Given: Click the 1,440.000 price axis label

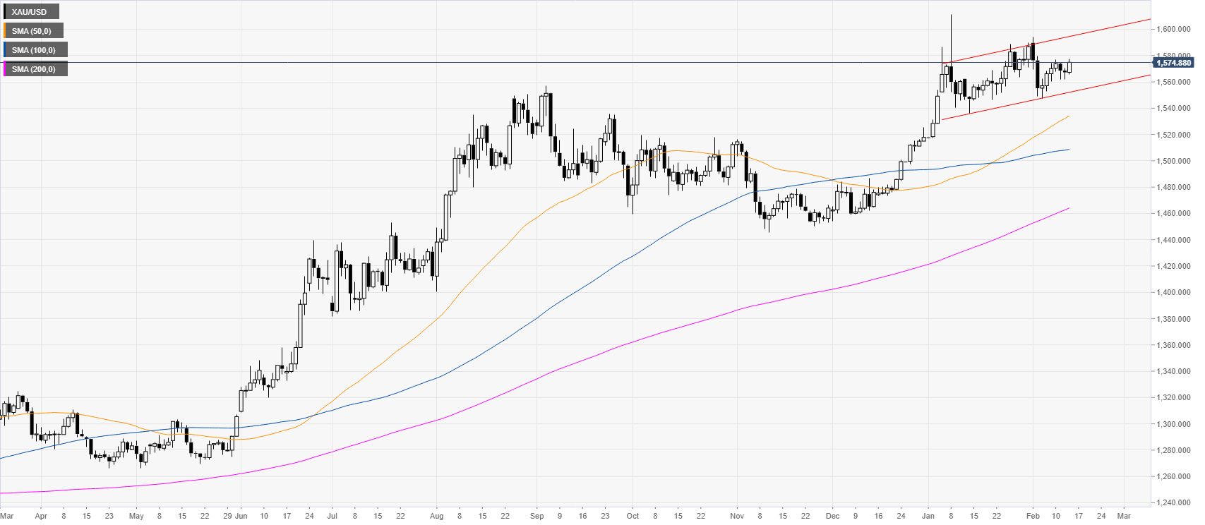Looking at the screenshot, I should [x=1173, y=240].
